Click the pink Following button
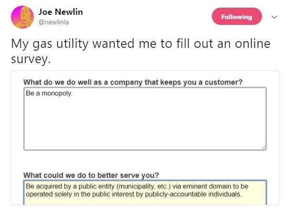The width and height of the screenshot is (293, 208). (237, 17)
